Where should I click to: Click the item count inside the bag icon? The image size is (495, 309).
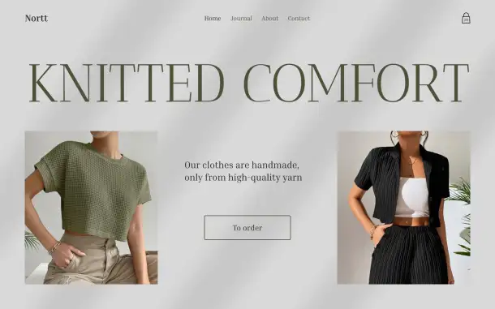pyautogui.click(x=466, y=20)
